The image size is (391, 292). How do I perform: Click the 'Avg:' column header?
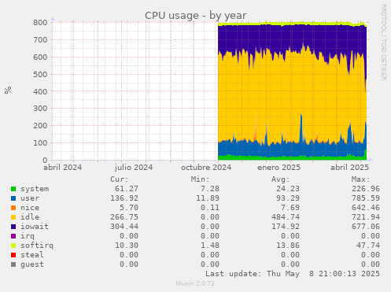(x=280, y=179)
